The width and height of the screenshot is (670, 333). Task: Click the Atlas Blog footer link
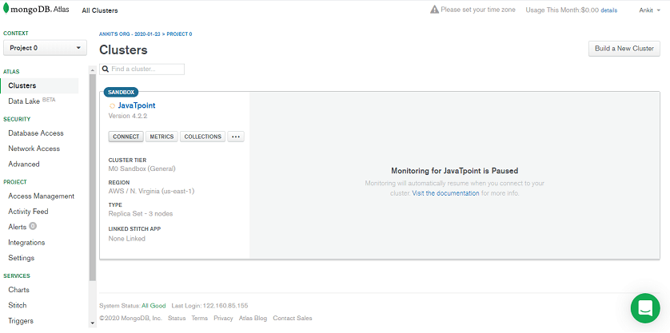tap(253, 318)
